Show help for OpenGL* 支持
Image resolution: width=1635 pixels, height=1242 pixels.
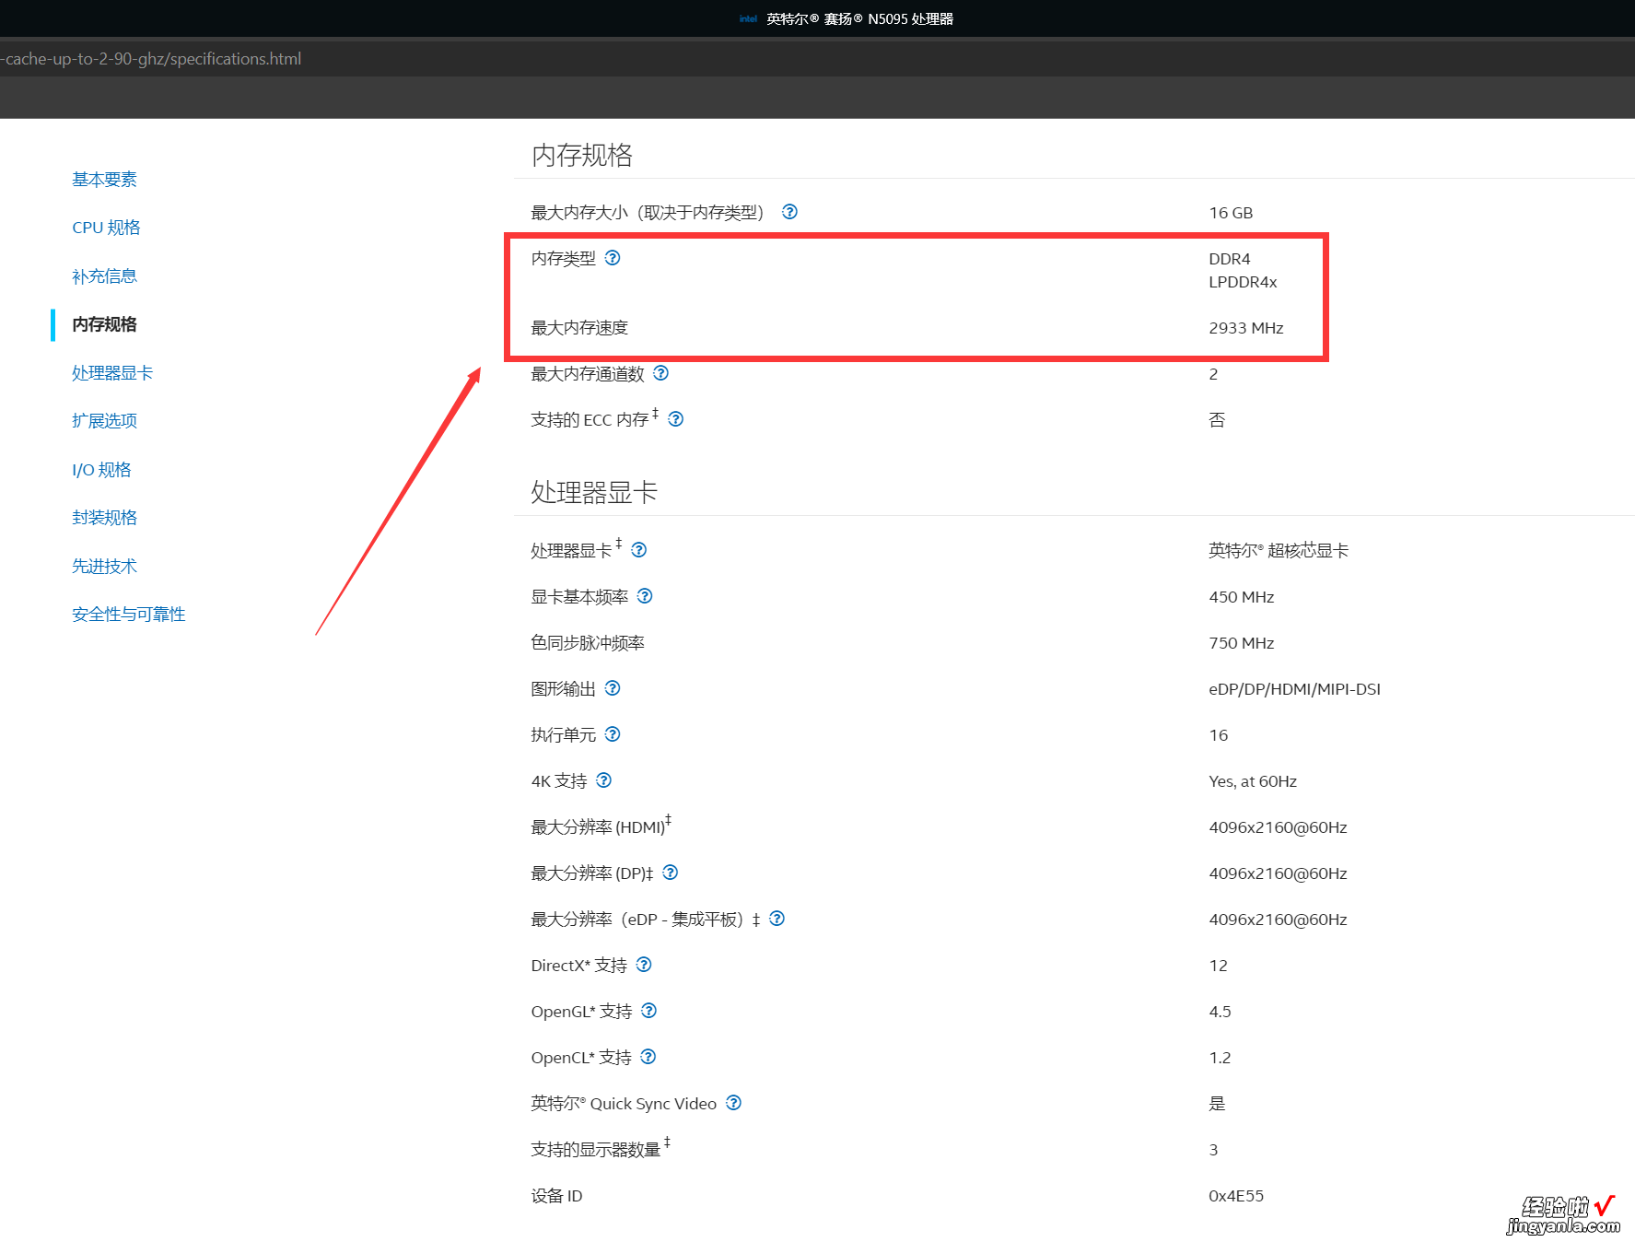pos(648,1011)
